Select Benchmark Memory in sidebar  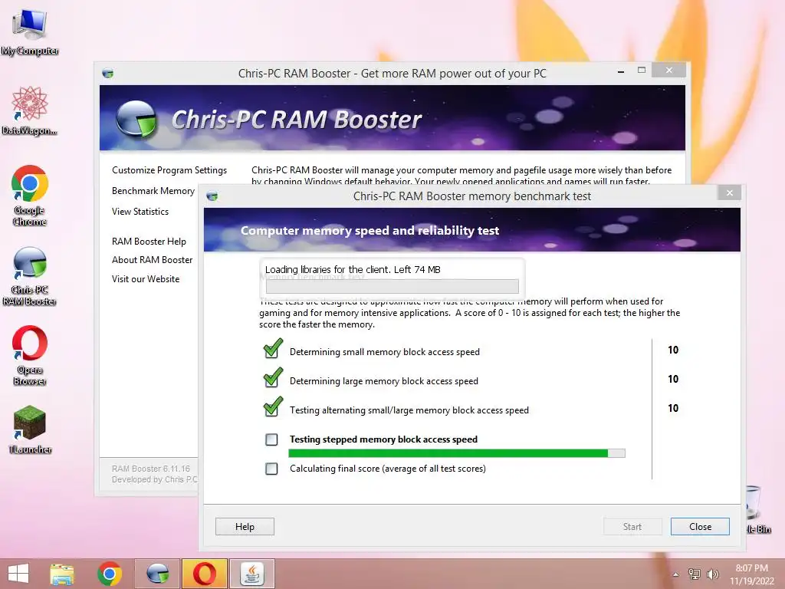153,191
